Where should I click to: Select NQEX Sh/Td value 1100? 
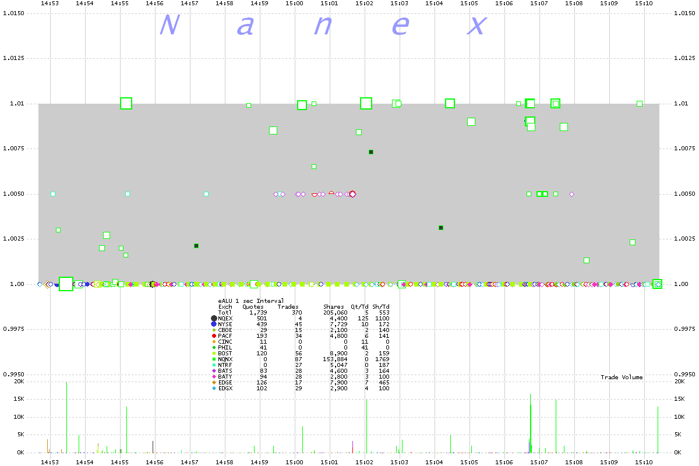383,318
